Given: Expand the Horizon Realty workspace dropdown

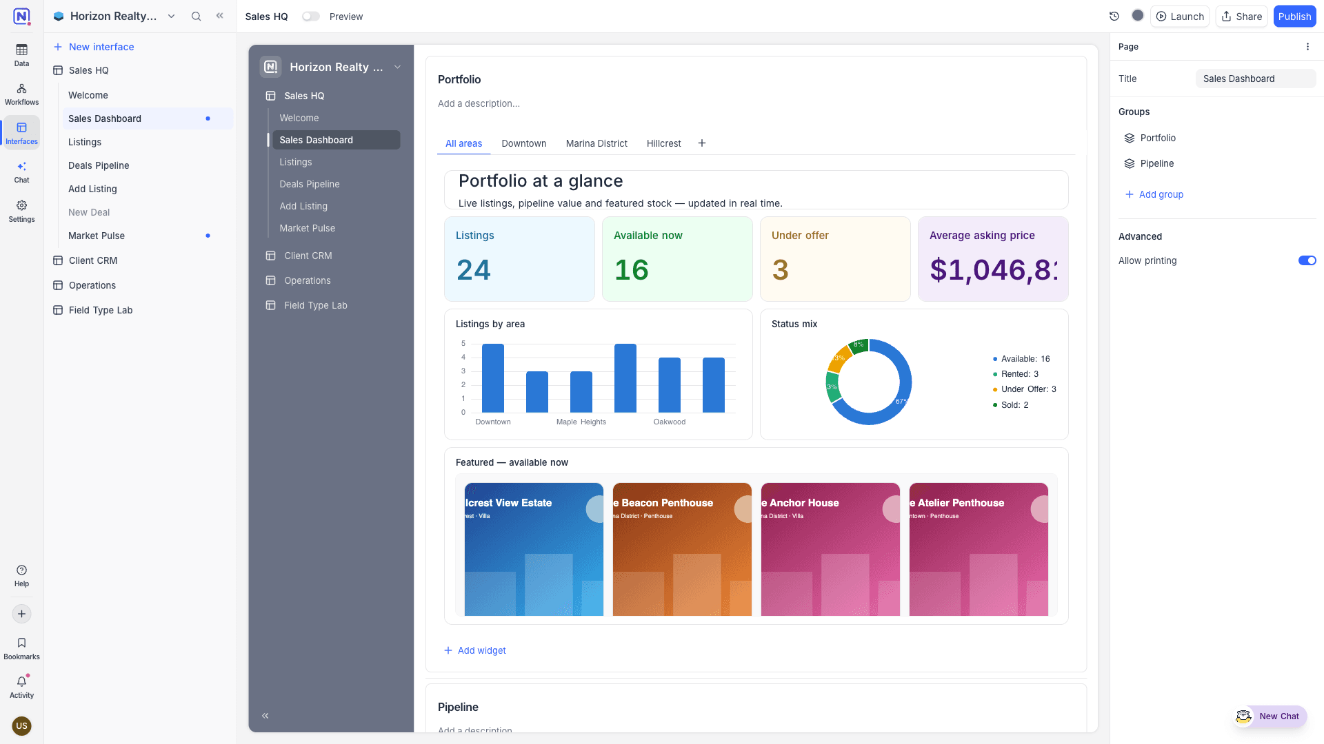Looking at the screenshot, I should pos(172,17).
